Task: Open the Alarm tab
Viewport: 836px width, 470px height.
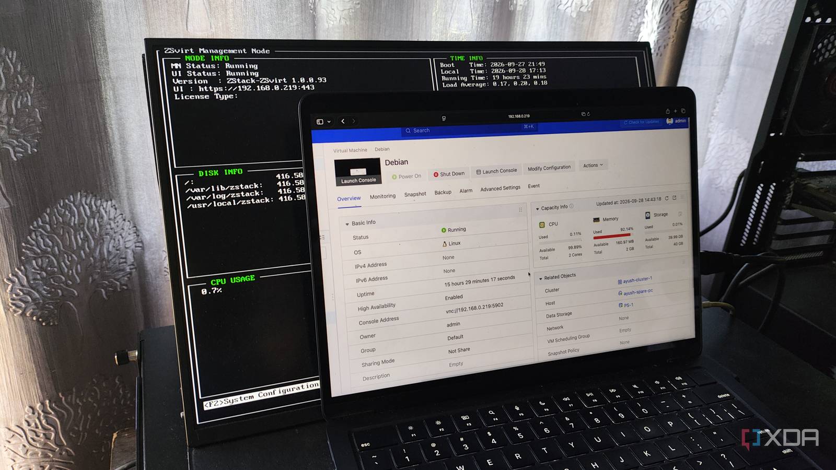Action: pyautogui.click(x=466, y=191)
